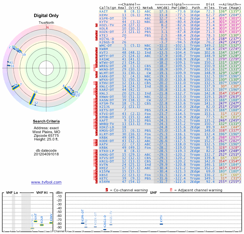
Task: Click the co-channel warning icon beside KOZL-TV
Action: point(97,25)
